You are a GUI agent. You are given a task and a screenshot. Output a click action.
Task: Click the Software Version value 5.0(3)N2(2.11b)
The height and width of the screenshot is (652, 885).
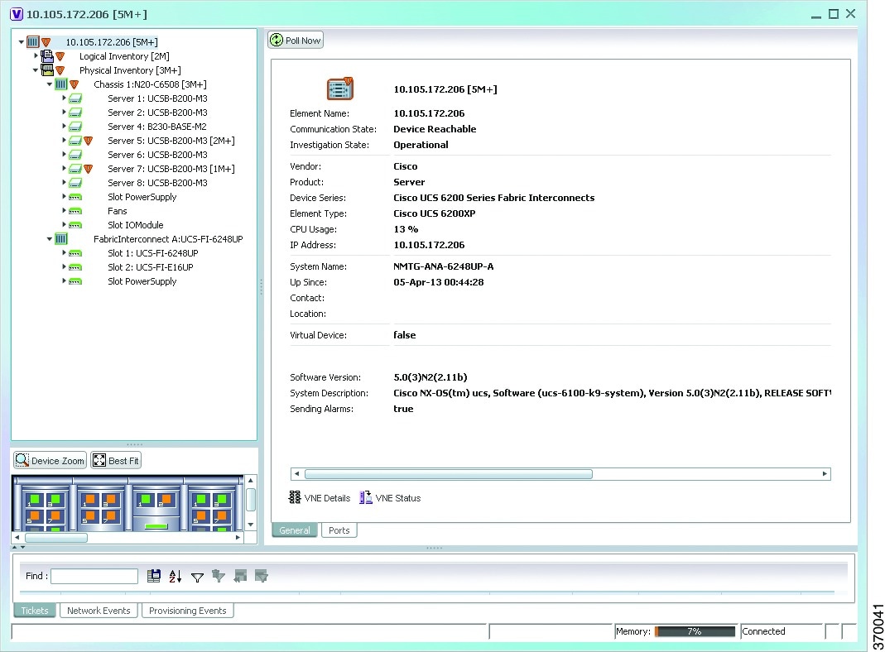(x=430, y=376)
